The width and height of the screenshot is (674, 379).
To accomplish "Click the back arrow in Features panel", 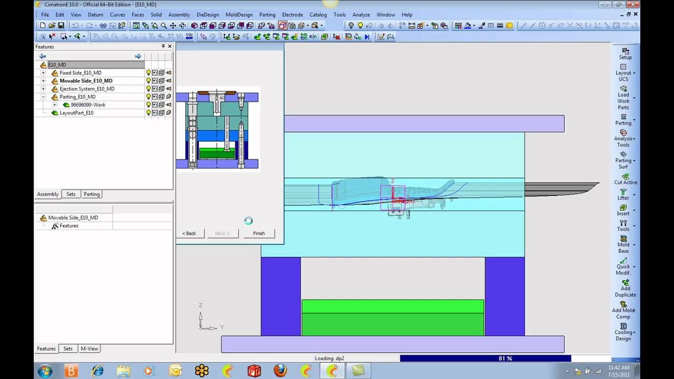I will (43, 56).
